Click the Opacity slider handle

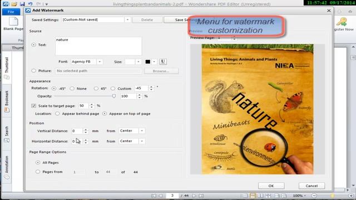coord(114,96)
